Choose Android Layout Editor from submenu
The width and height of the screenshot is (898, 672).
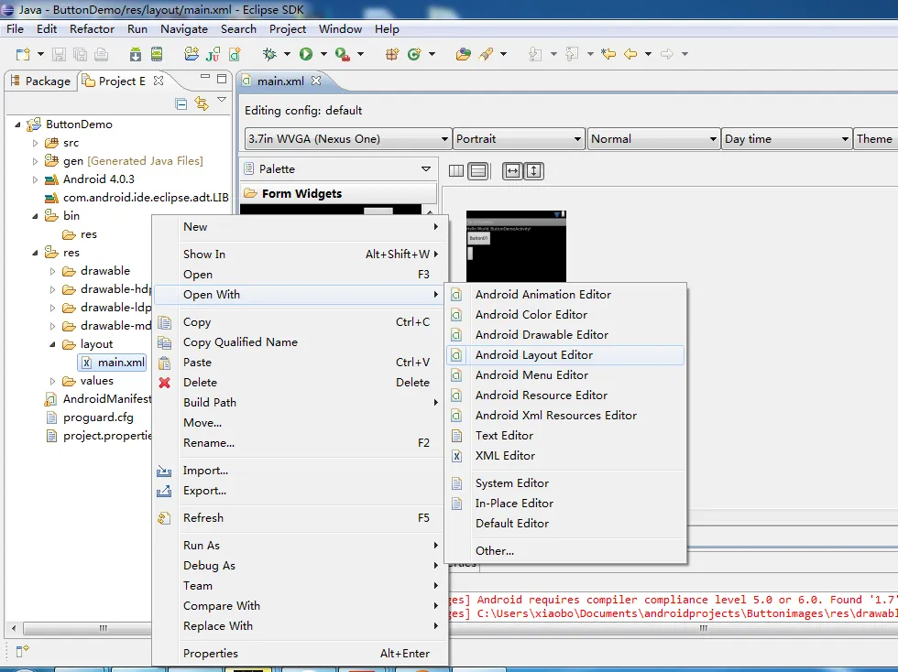coord(533,355)
